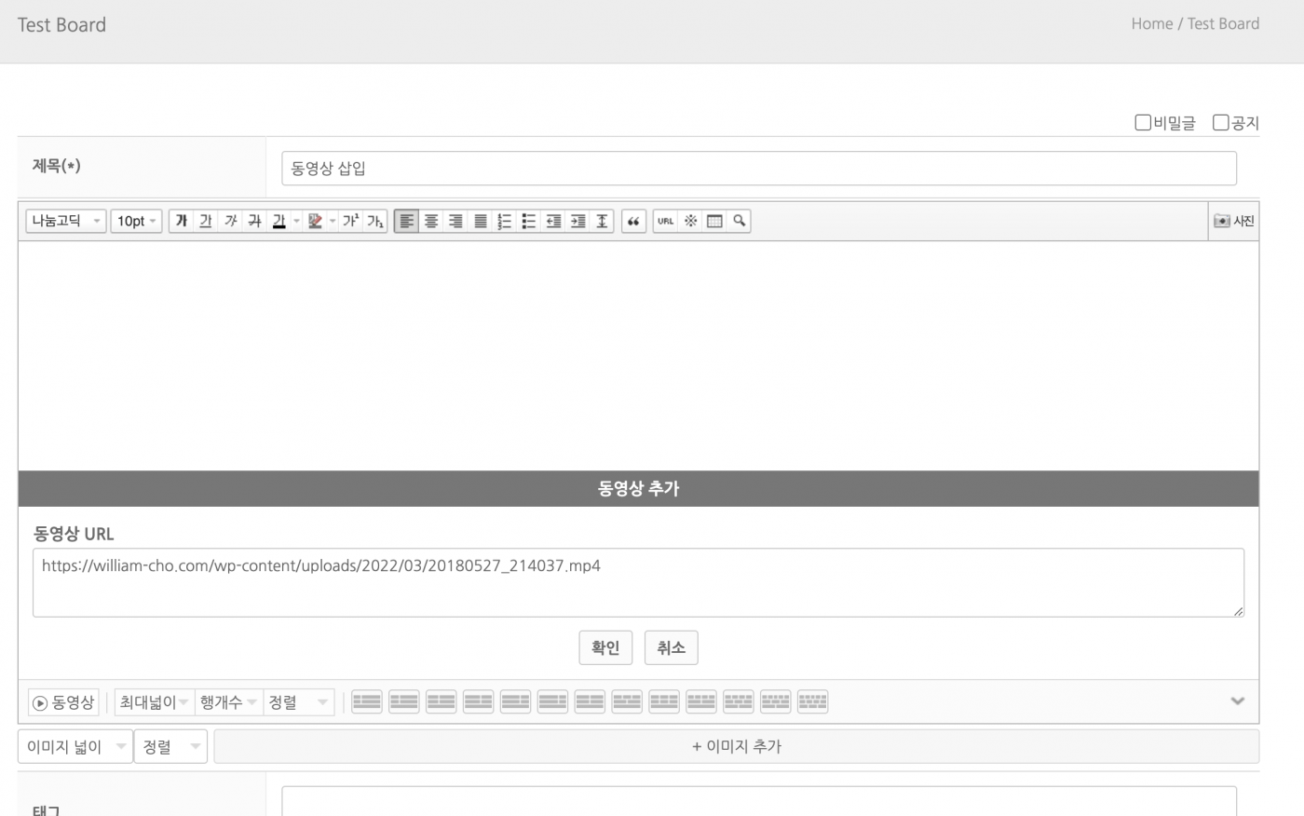
Task: Insert a bulleted list
Action: tap(529, 221)
